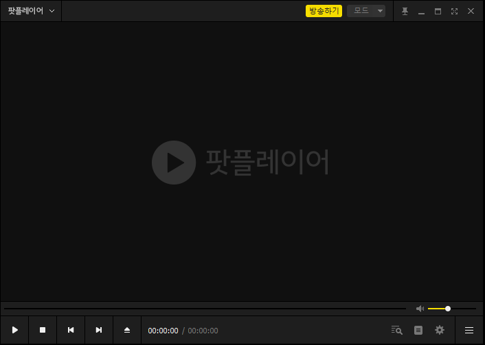Minimize the player window
This screenshot has height=345, width=485.
[x=421, y=12]
